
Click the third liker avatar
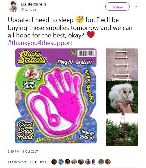click(x=67, y=162)
